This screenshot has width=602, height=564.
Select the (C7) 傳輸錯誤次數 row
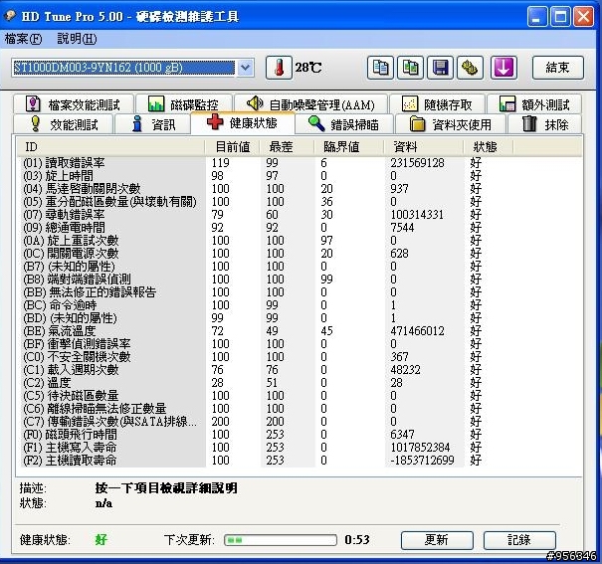pyautogui.click(x=300, y=422)
